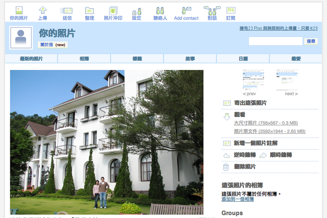Open the previous photo thumbnail
This screenshot has width=327, height=218.
(x=253, y=80)
